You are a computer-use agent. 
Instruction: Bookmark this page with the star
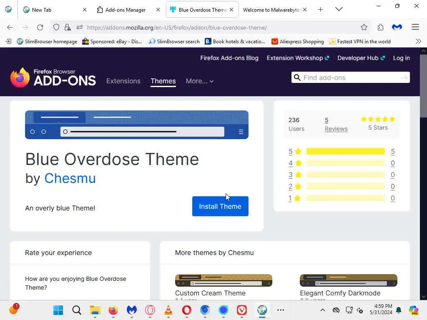click(364, 27)
